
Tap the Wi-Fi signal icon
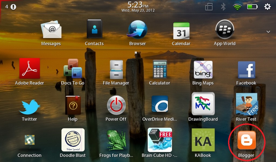237,7
